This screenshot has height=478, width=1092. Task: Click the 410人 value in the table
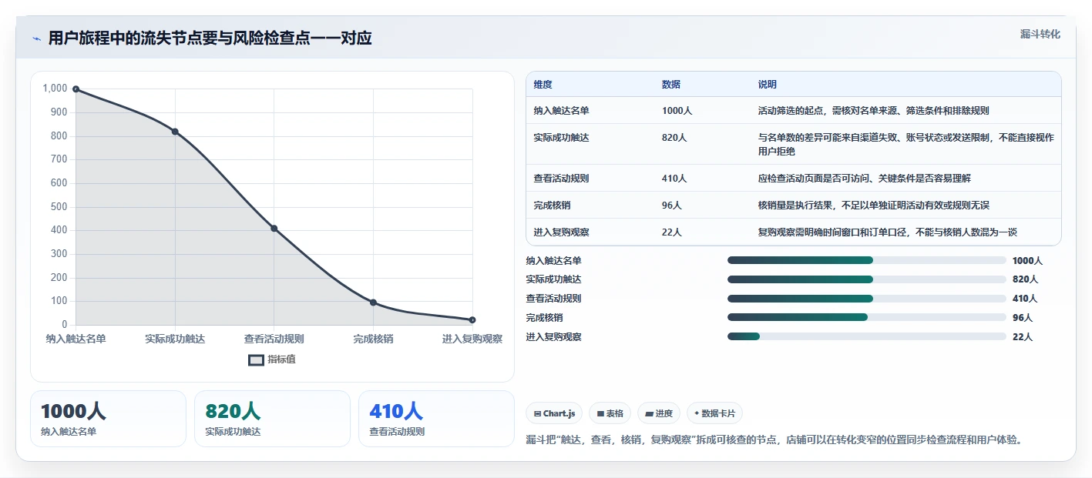coord(674,179)
